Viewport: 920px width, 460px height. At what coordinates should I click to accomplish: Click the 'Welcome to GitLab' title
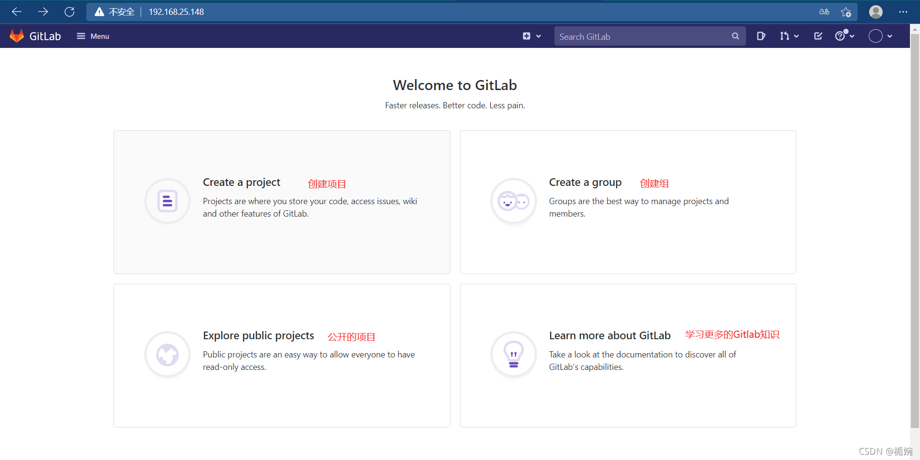(455, 85)
